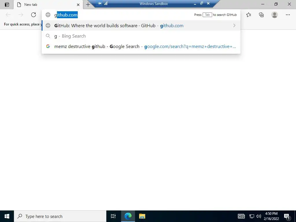This screenshot has width=296, height=222.
Task: Open the Collections icon
Action: click(261, 15)
